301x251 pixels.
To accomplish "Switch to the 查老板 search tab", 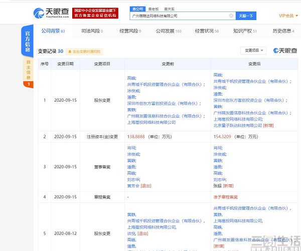I will [154, 9].
